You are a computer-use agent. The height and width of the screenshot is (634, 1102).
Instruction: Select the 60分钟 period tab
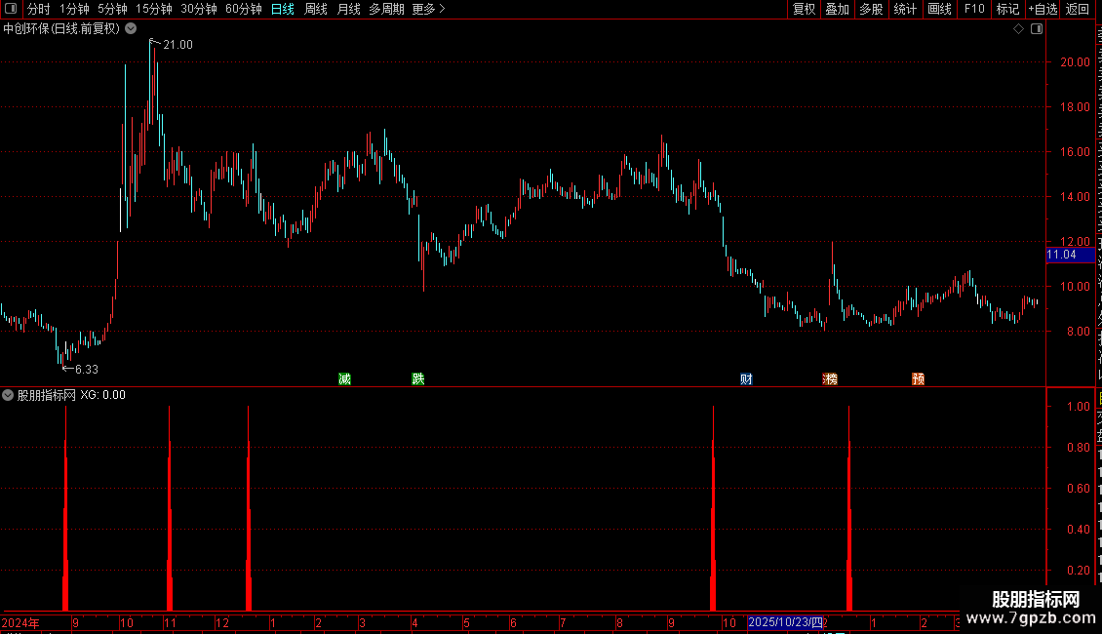click(243, 9)
